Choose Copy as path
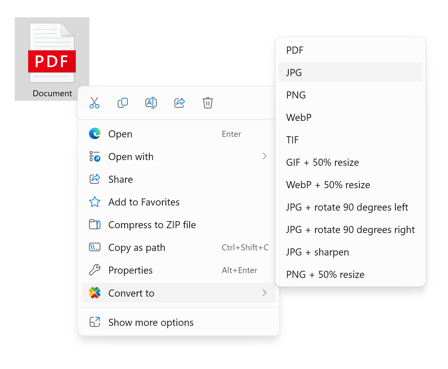The width and height of the screenshot is (448, 369). click(x=137, y=248)
